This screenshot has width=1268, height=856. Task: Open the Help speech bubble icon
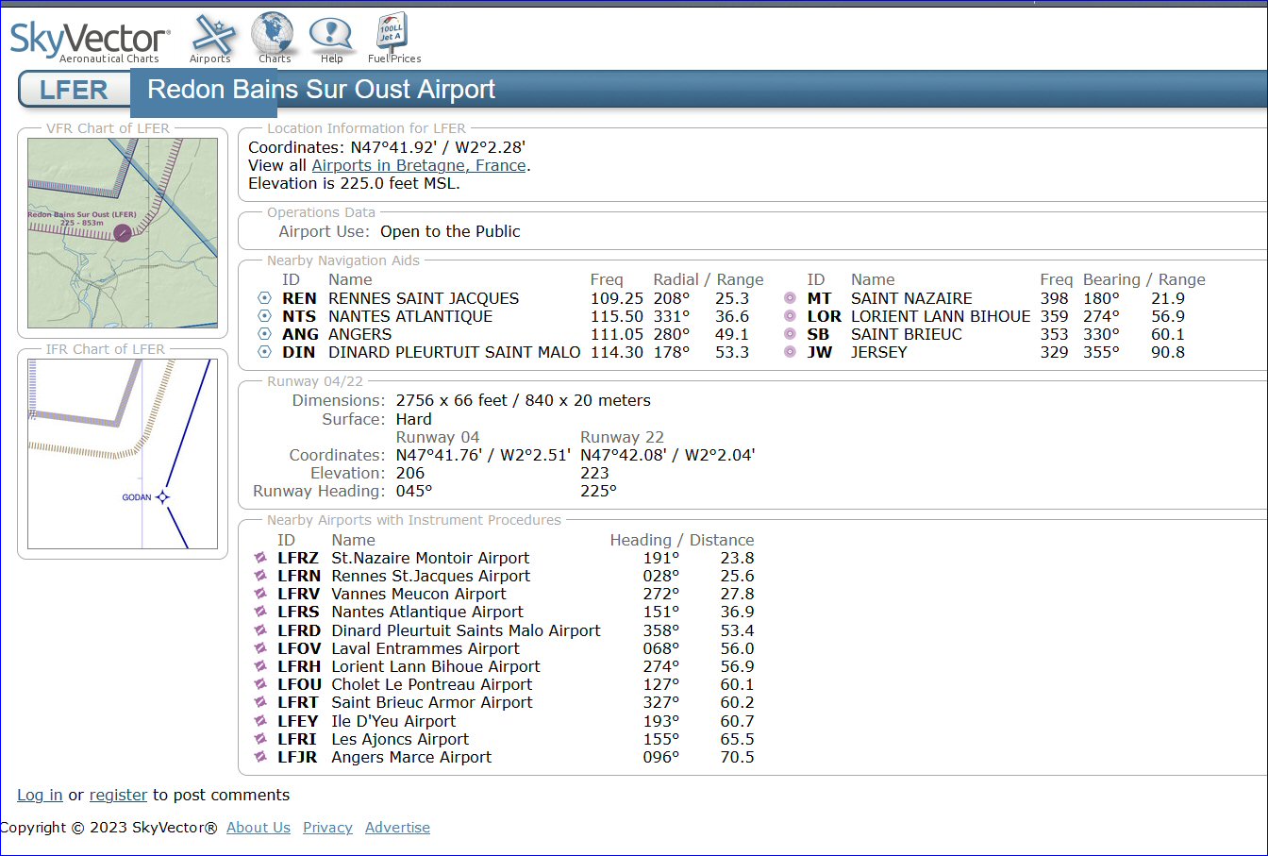click(x=331, y=40)
